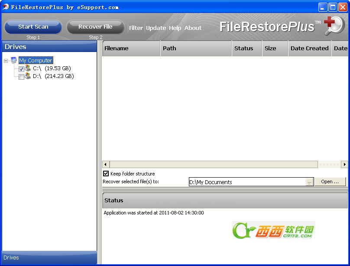
Task: Click the Recover File button
Action: point(95,27)
